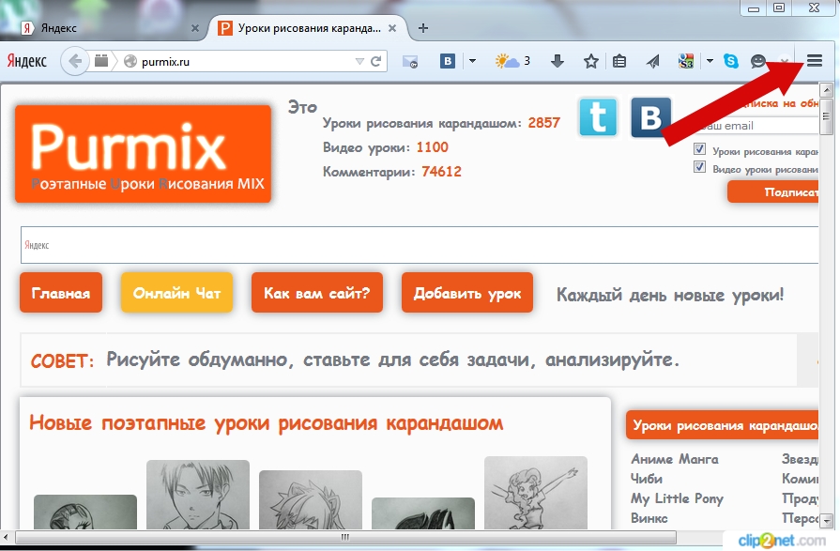
Task: Click the Новые поэтапные уроки heading
Action: pos(267,423)
